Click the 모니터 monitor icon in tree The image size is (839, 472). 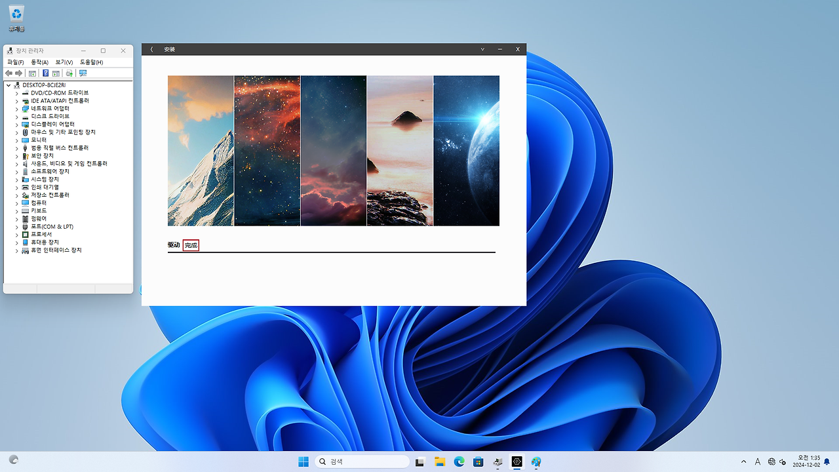(26, 140)
